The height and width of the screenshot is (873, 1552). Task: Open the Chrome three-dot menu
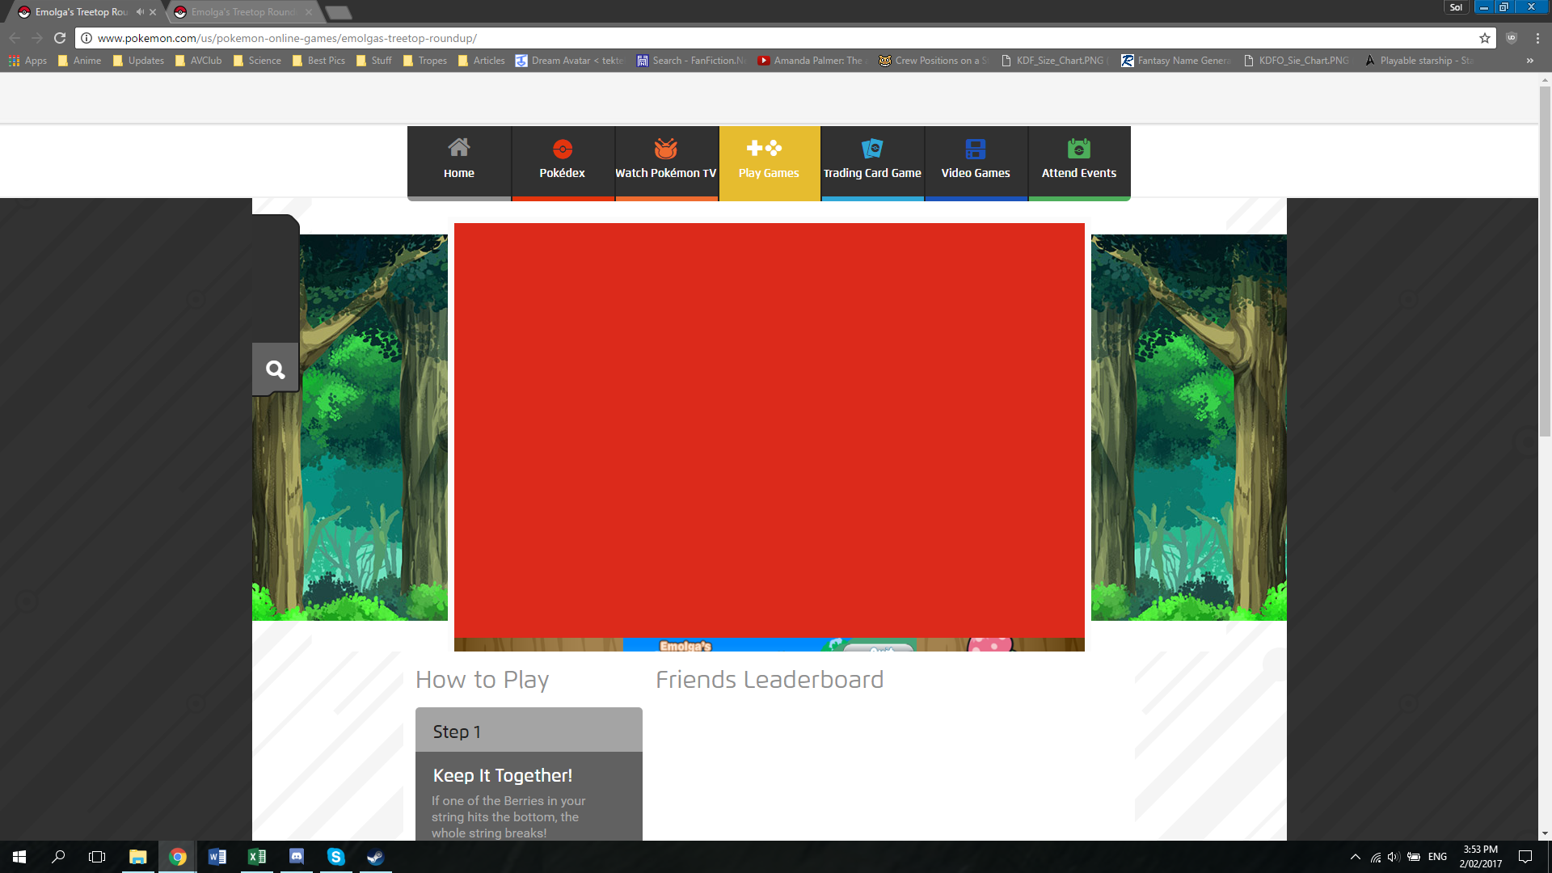tap(1537, 38)
